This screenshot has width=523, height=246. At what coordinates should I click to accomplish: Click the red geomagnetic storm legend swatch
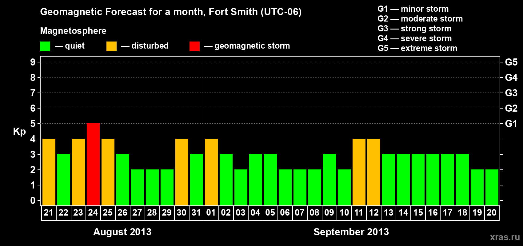coord(194,46)
